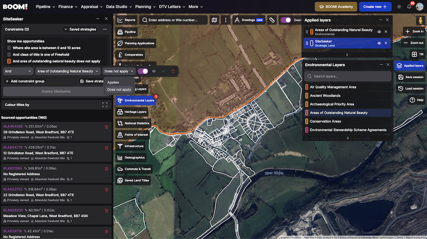Click the Air Quality Management Area colour swatch
The width and height of the screenshot is (427, 239).
pos(307,87)
